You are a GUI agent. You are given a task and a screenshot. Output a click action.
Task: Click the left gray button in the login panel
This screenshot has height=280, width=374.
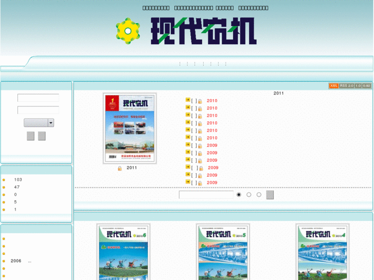30,136
